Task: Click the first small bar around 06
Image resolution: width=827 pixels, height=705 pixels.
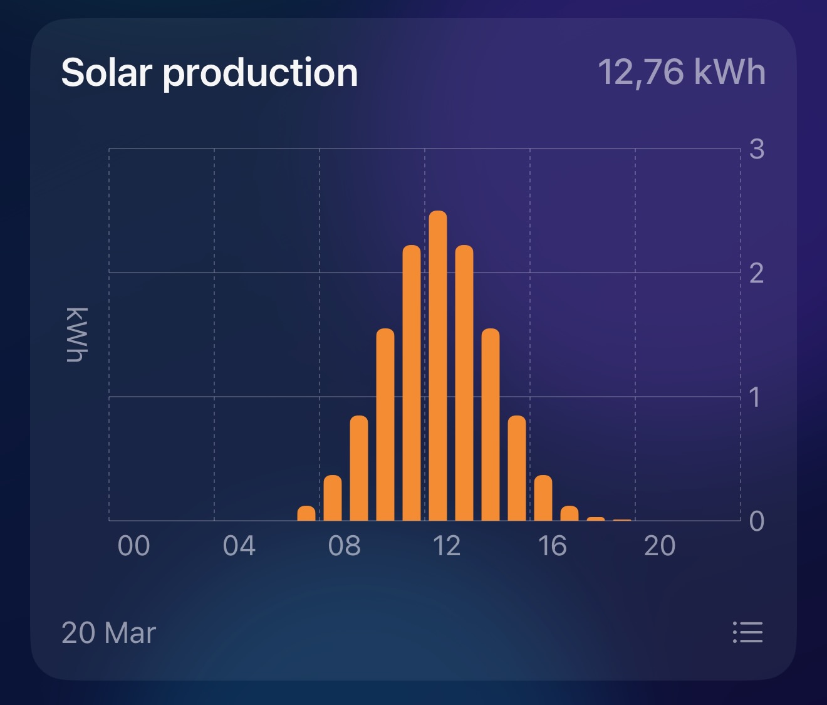Action: pyautogui.click(x=307, y=514)
